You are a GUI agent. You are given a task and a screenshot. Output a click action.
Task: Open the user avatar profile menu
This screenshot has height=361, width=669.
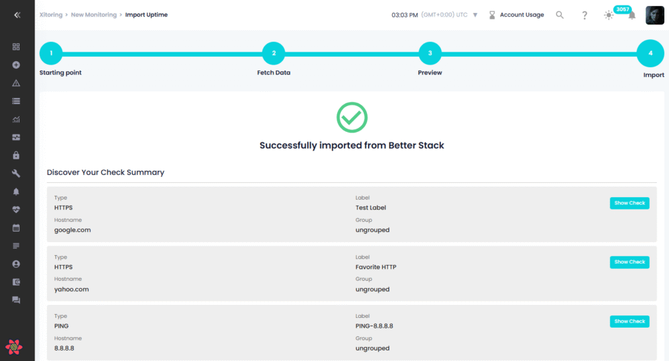tap(655, 15)
